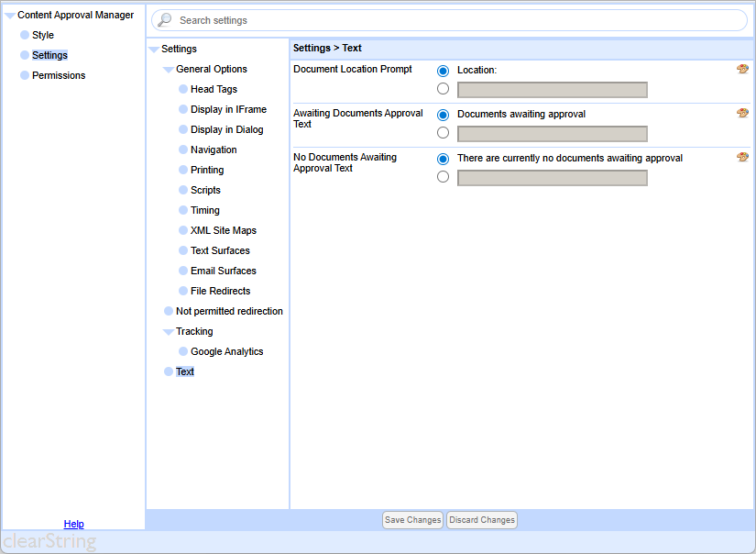The height and width of the screenshot is (554, 756).
Task: Click the Search settings input field
Action: [458, 20]
